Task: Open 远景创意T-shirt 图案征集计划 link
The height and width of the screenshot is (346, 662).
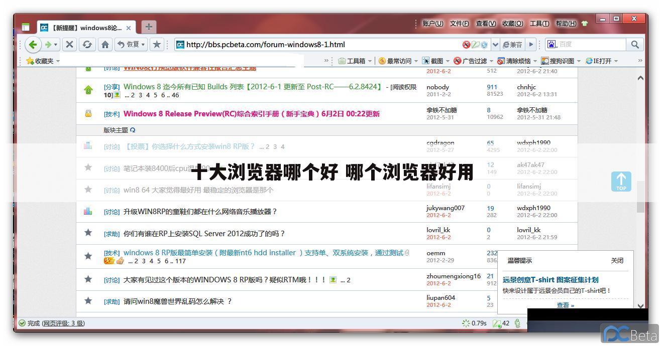Action: pos(550,280)
